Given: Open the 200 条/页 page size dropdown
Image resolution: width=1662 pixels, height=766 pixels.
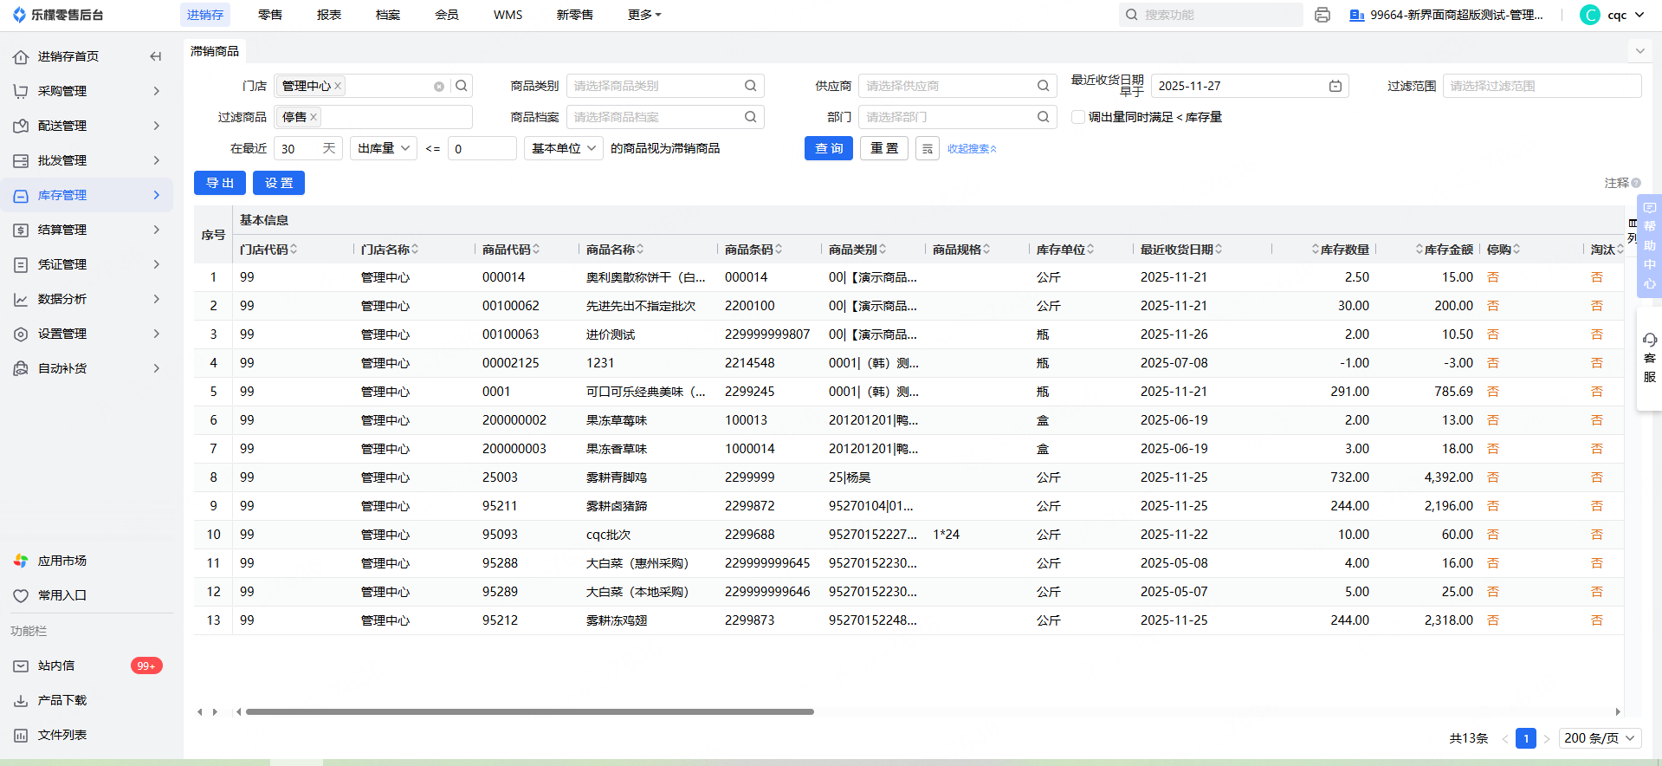Looking at the screenshot, I should coord(1600,738).
